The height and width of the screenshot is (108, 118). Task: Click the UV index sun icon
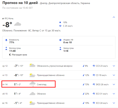pos(60,40)
